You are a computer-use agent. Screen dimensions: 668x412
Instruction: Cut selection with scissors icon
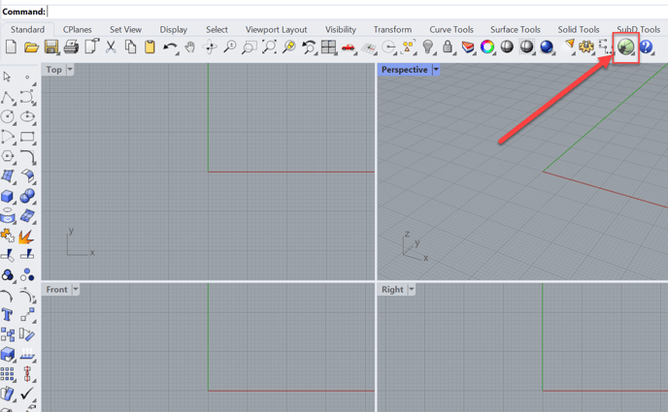(111, 47)
